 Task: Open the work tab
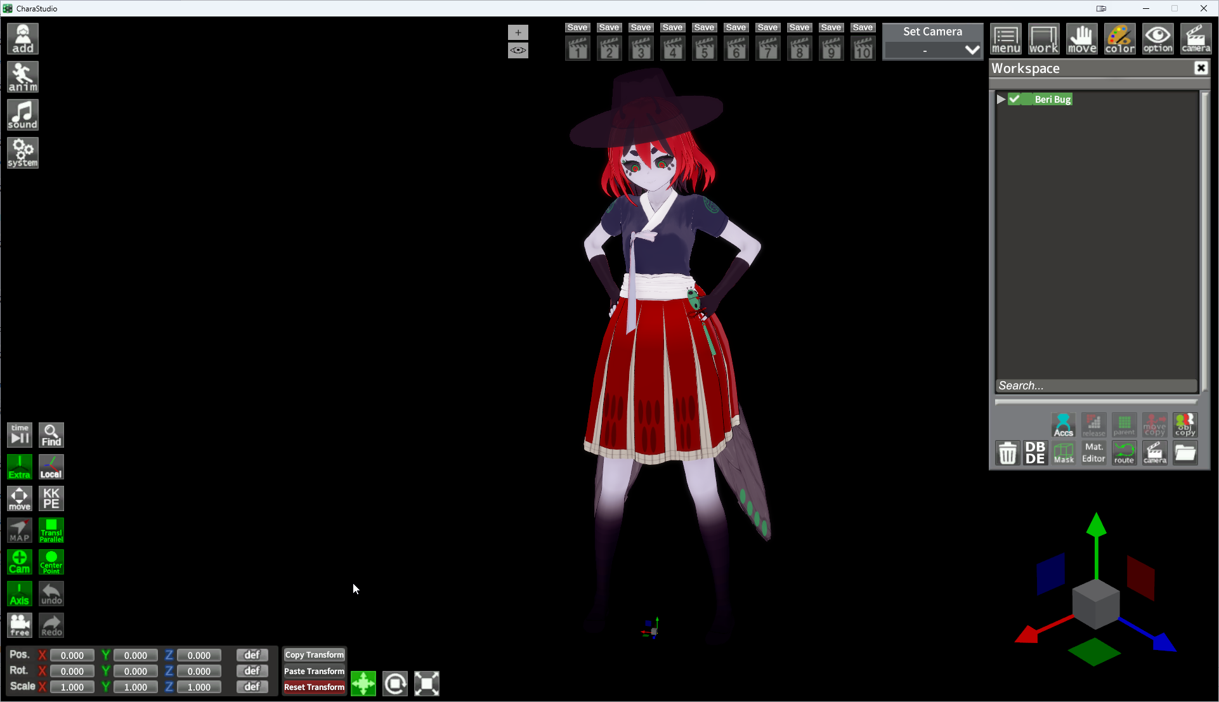[x=1044, y=39]
